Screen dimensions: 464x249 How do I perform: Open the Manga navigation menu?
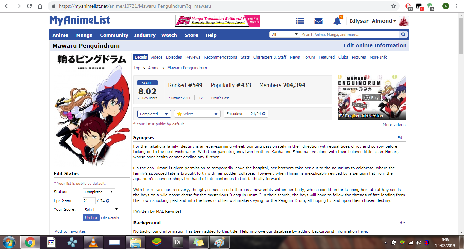[84, 35]
